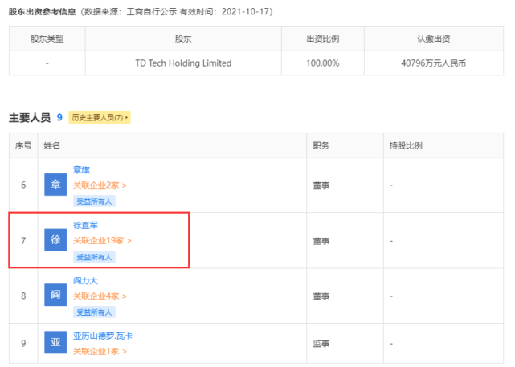Click the blue 章 avatar icon
The height and width of the screenshot is (367, 515).
(55, 185)
